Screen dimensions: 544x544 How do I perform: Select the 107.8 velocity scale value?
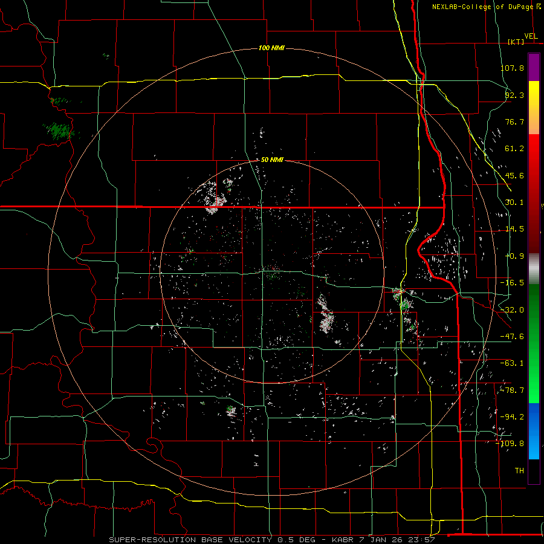(x=512, y=68)
